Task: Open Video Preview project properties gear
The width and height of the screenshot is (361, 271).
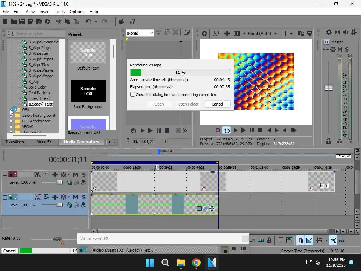Action: [204, 34]
